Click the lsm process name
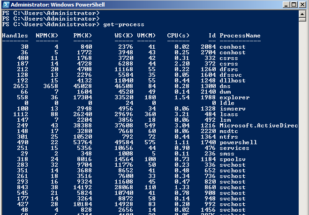309x215 pixels. click(x=225, y=120)
